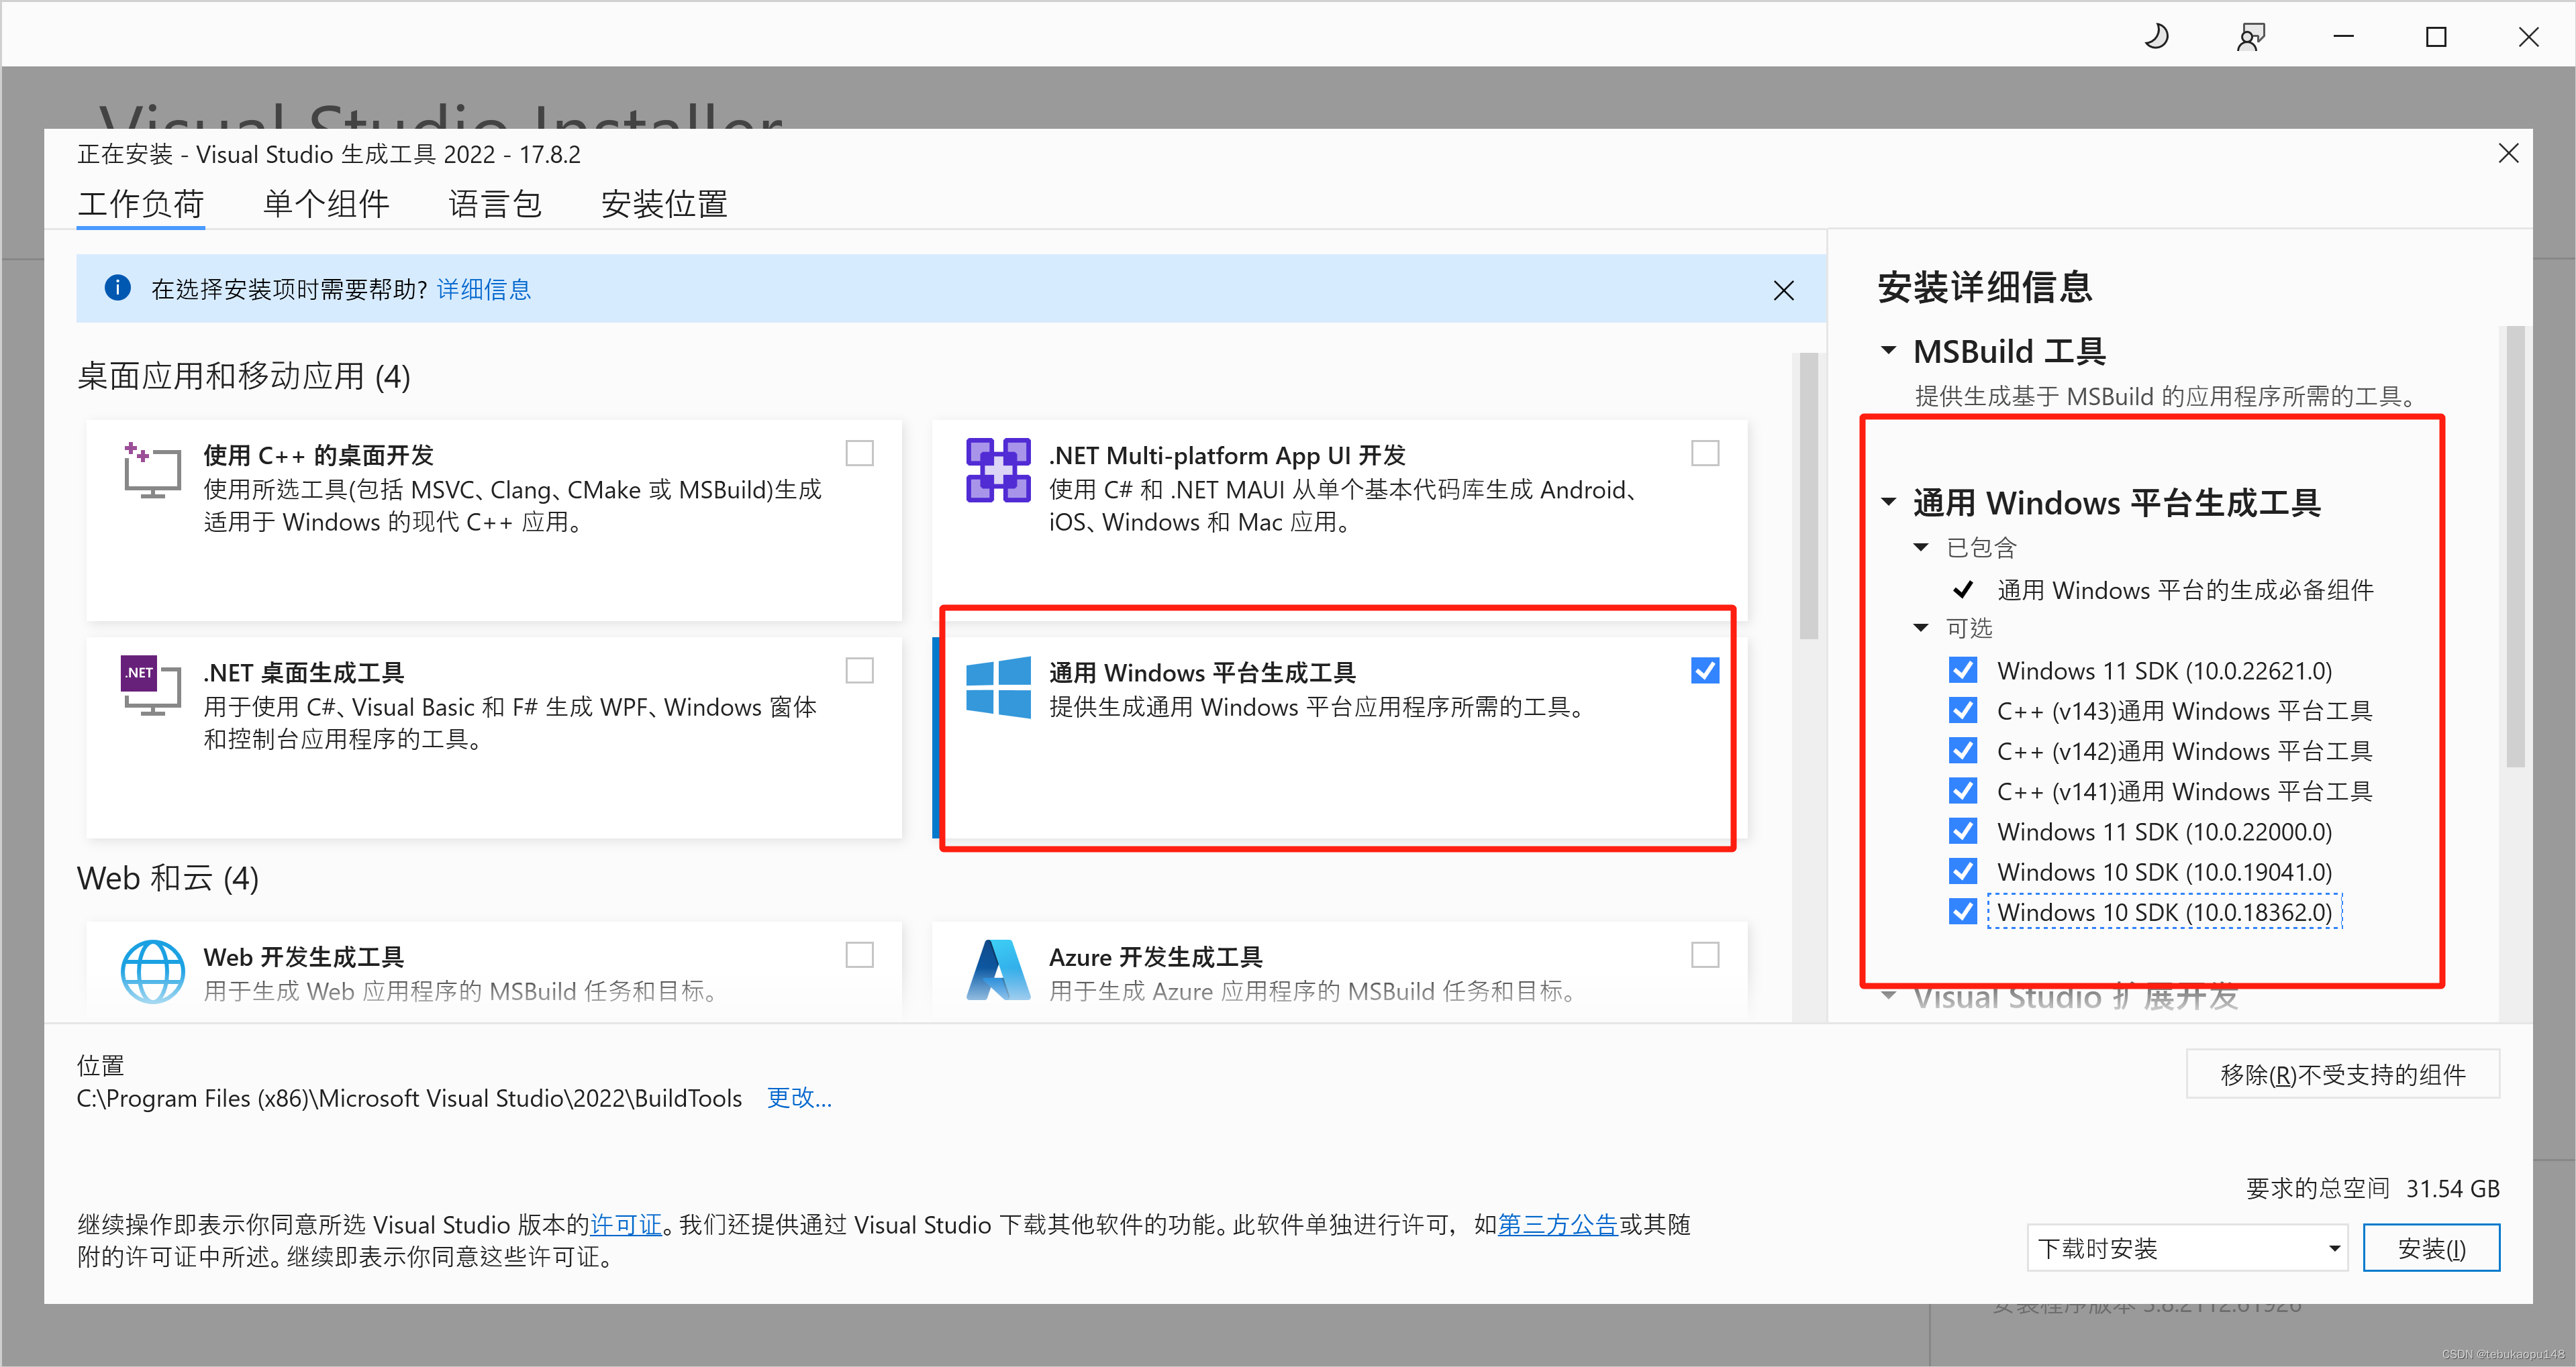The width and height of the screenshot is (2576, 1367).
Task: Uncheck Windows 11 SDK (10.0.22000.0)
Action: pyautogui.click(x=1962, y=831)
